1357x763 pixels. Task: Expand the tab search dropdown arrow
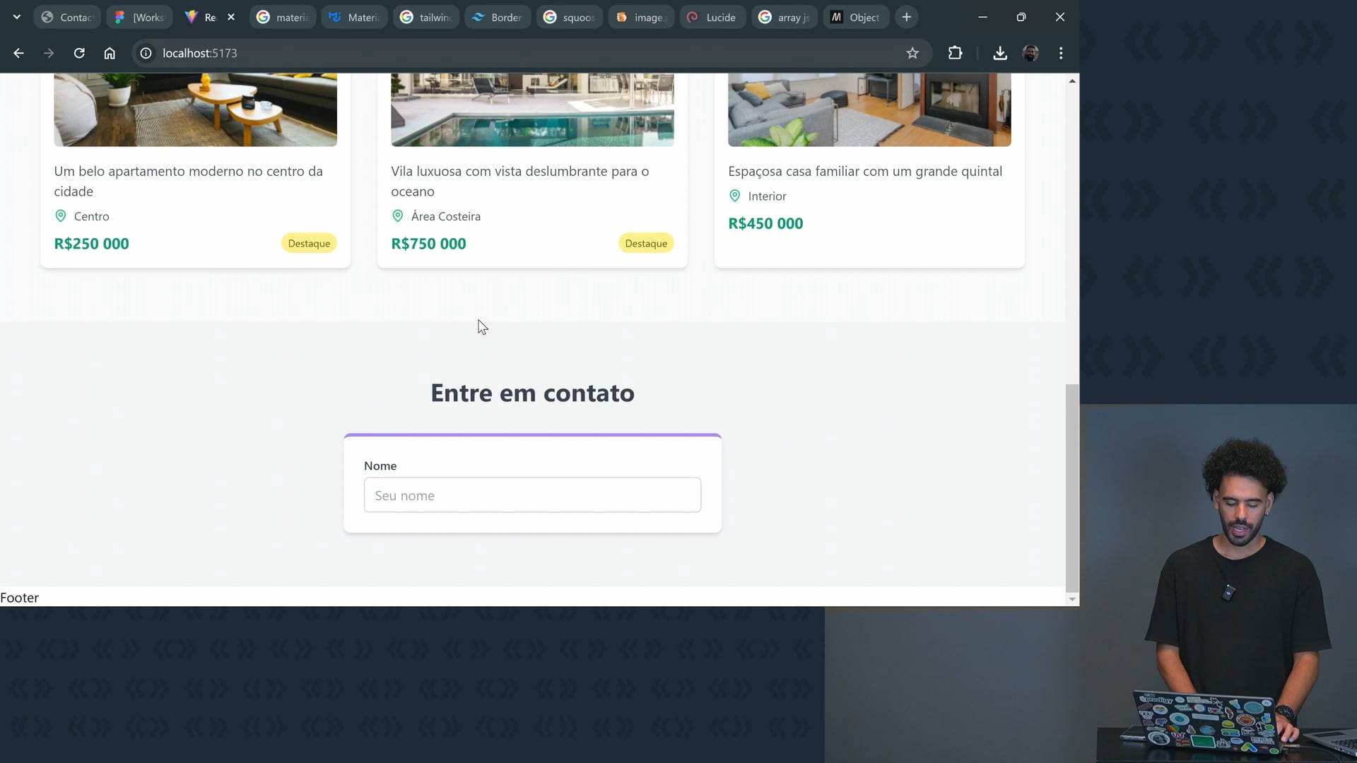pos(17,17)
